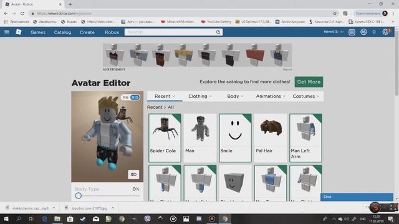
Task: Expand options for the downloaded mp3 file
Action: (x=54, y=208)
